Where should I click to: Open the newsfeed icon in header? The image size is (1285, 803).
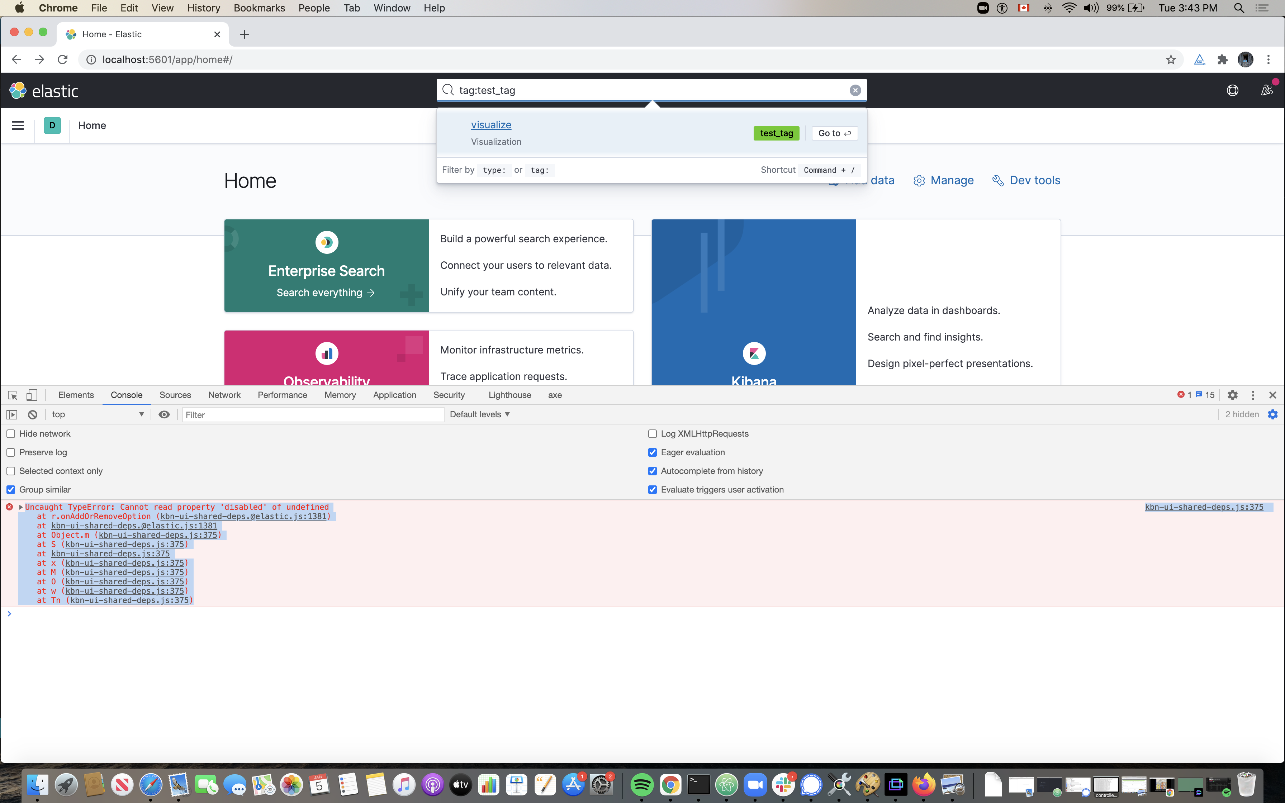click(x=1266, y=90)
